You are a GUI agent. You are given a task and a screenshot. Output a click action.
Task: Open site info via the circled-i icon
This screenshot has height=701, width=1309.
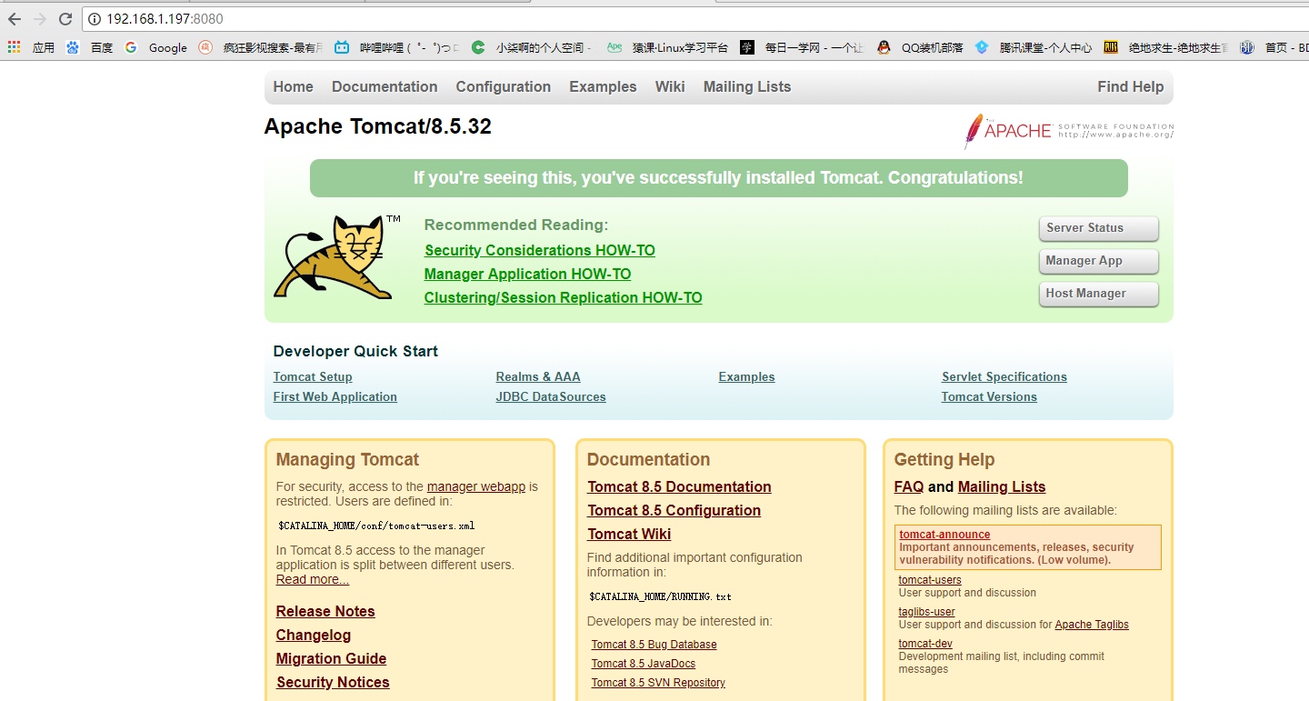(95, 17)
